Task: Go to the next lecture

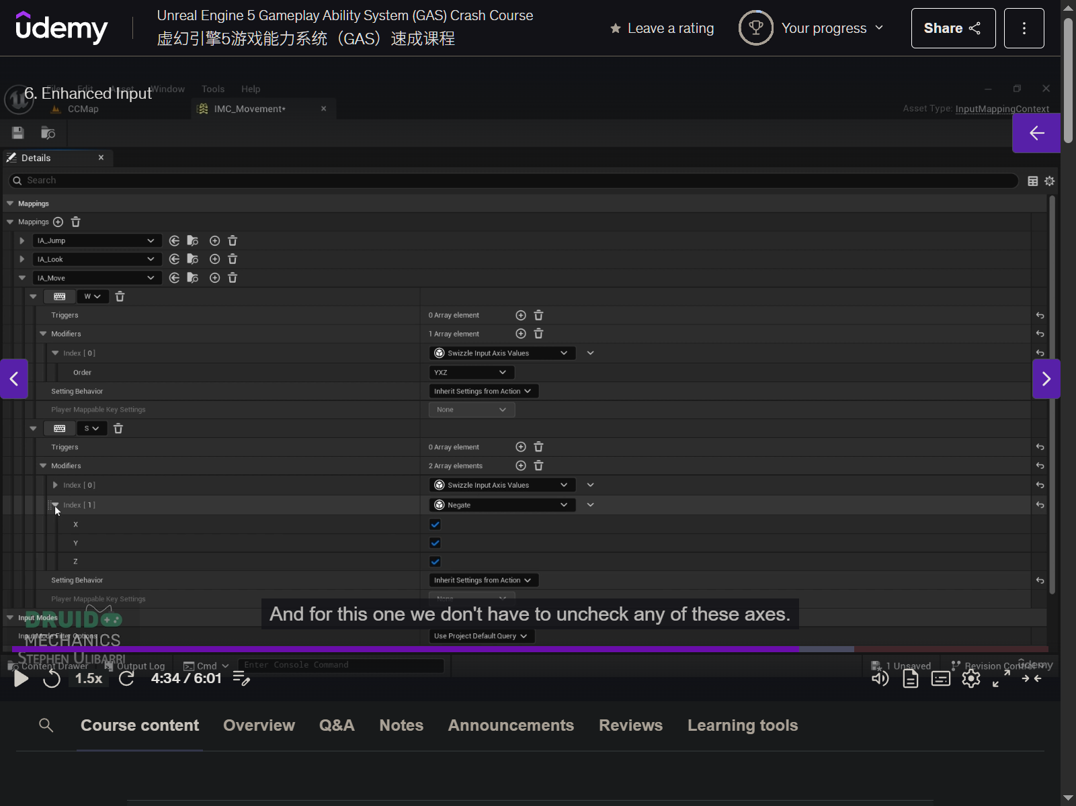Action: (x=1046, y=379)
